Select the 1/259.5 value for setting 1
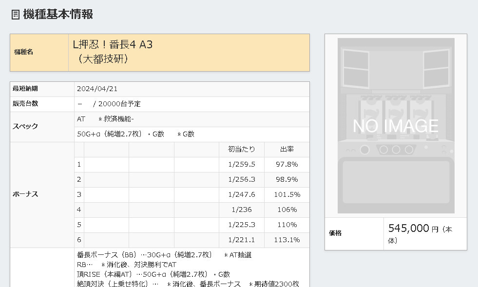 (x=242, y=164)
